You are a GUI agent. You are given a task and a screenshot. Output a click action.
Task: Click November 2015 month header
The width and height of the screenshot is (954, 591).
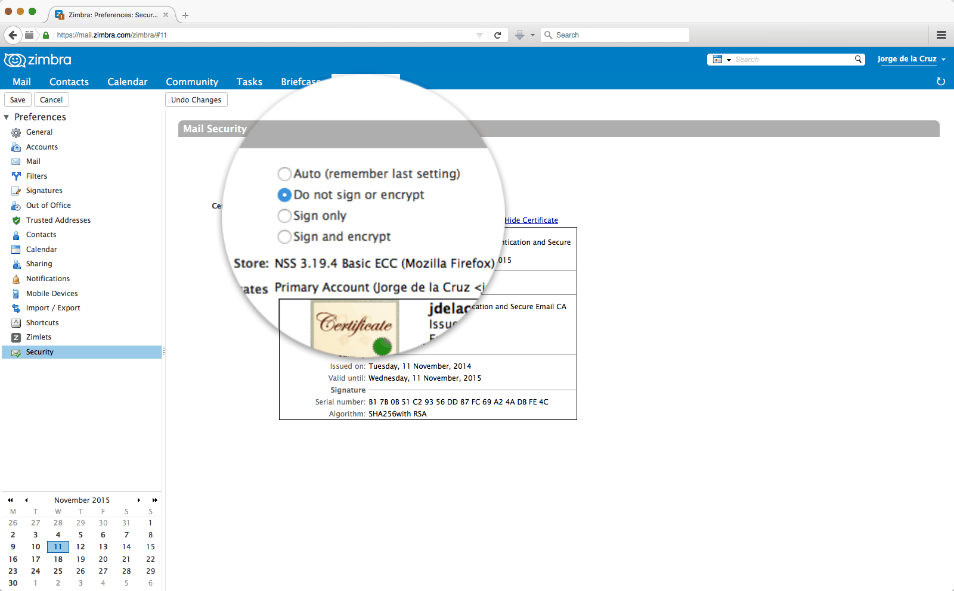(82, 500)
